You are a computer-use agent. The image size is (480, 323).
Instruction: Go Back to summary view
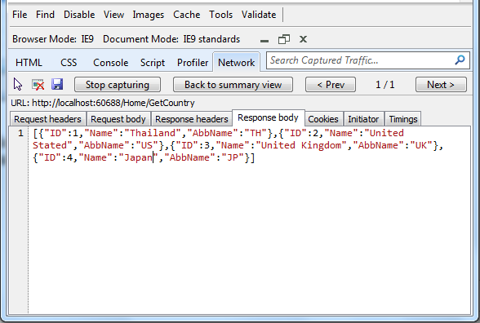click(x=233, y=85)
